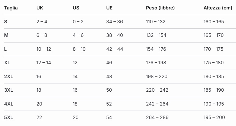Select height range 175 – 180
The width and height of the screenshot is (236, 126).
(x=214, y=63)
